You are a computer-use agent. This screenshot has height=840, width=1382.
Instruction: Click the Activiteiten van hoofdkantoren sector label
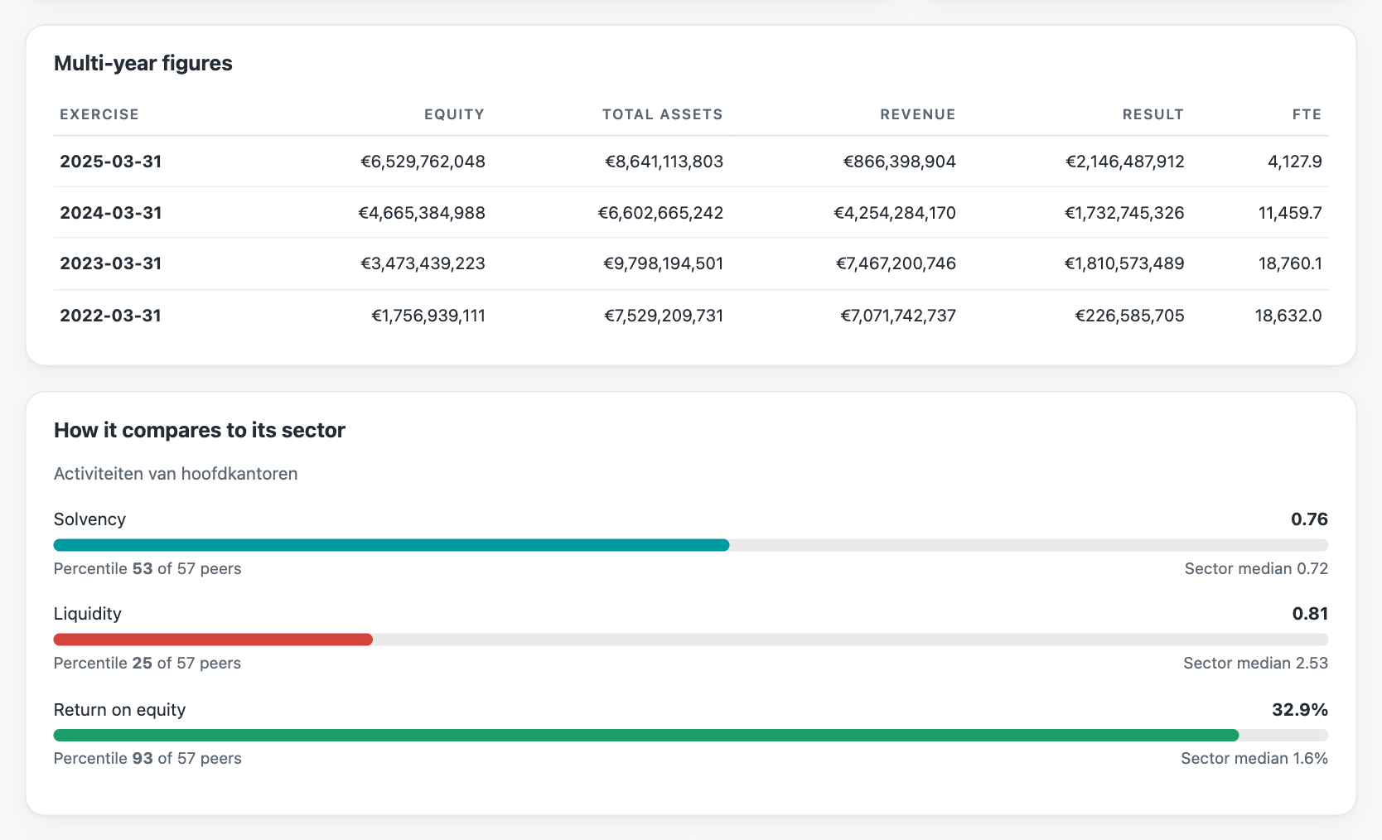(x=176, y=474)
